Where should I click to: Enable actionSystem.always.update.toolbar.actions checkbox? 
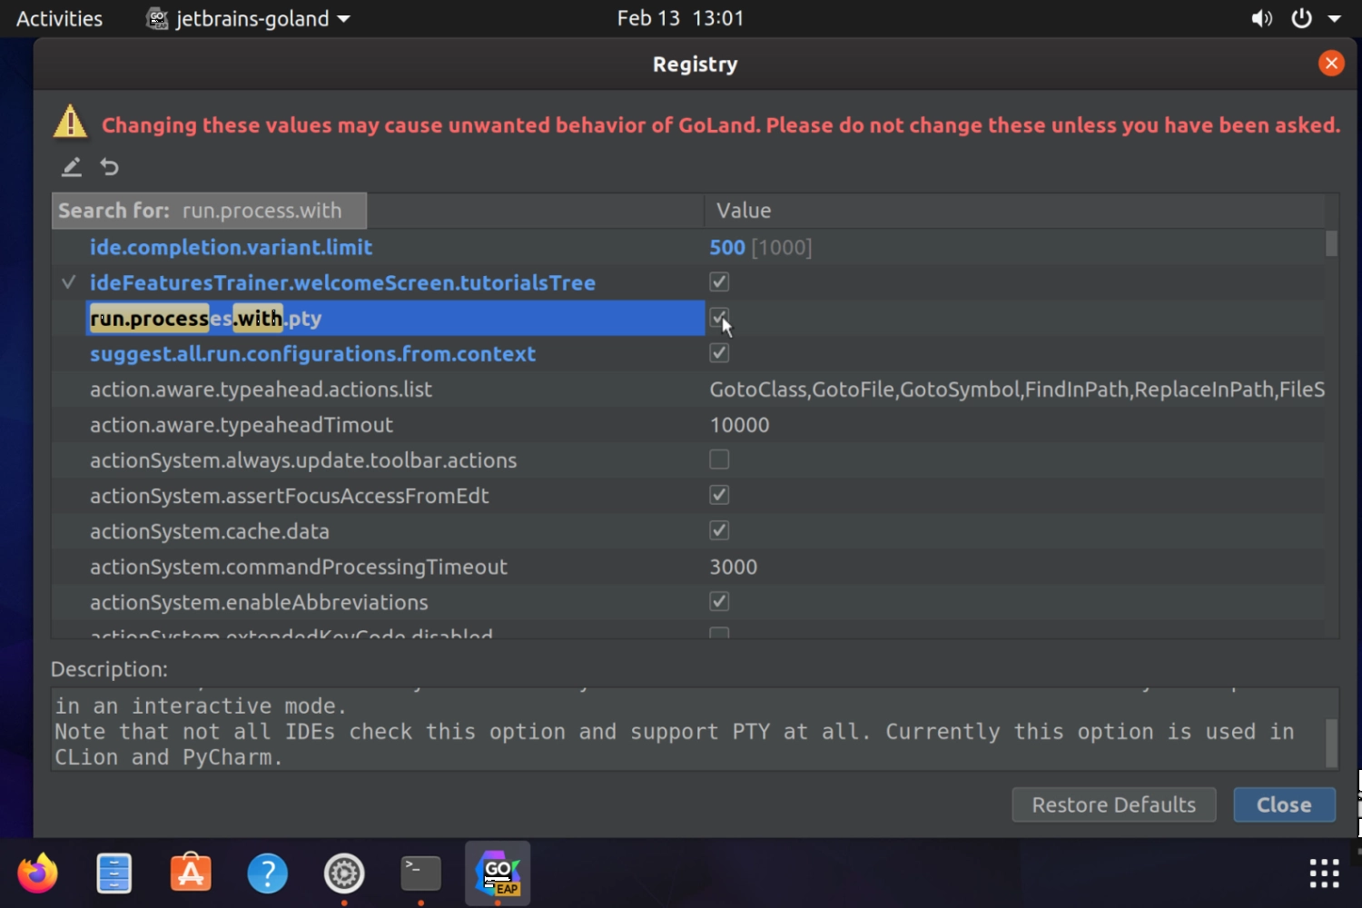click(719, 459)
